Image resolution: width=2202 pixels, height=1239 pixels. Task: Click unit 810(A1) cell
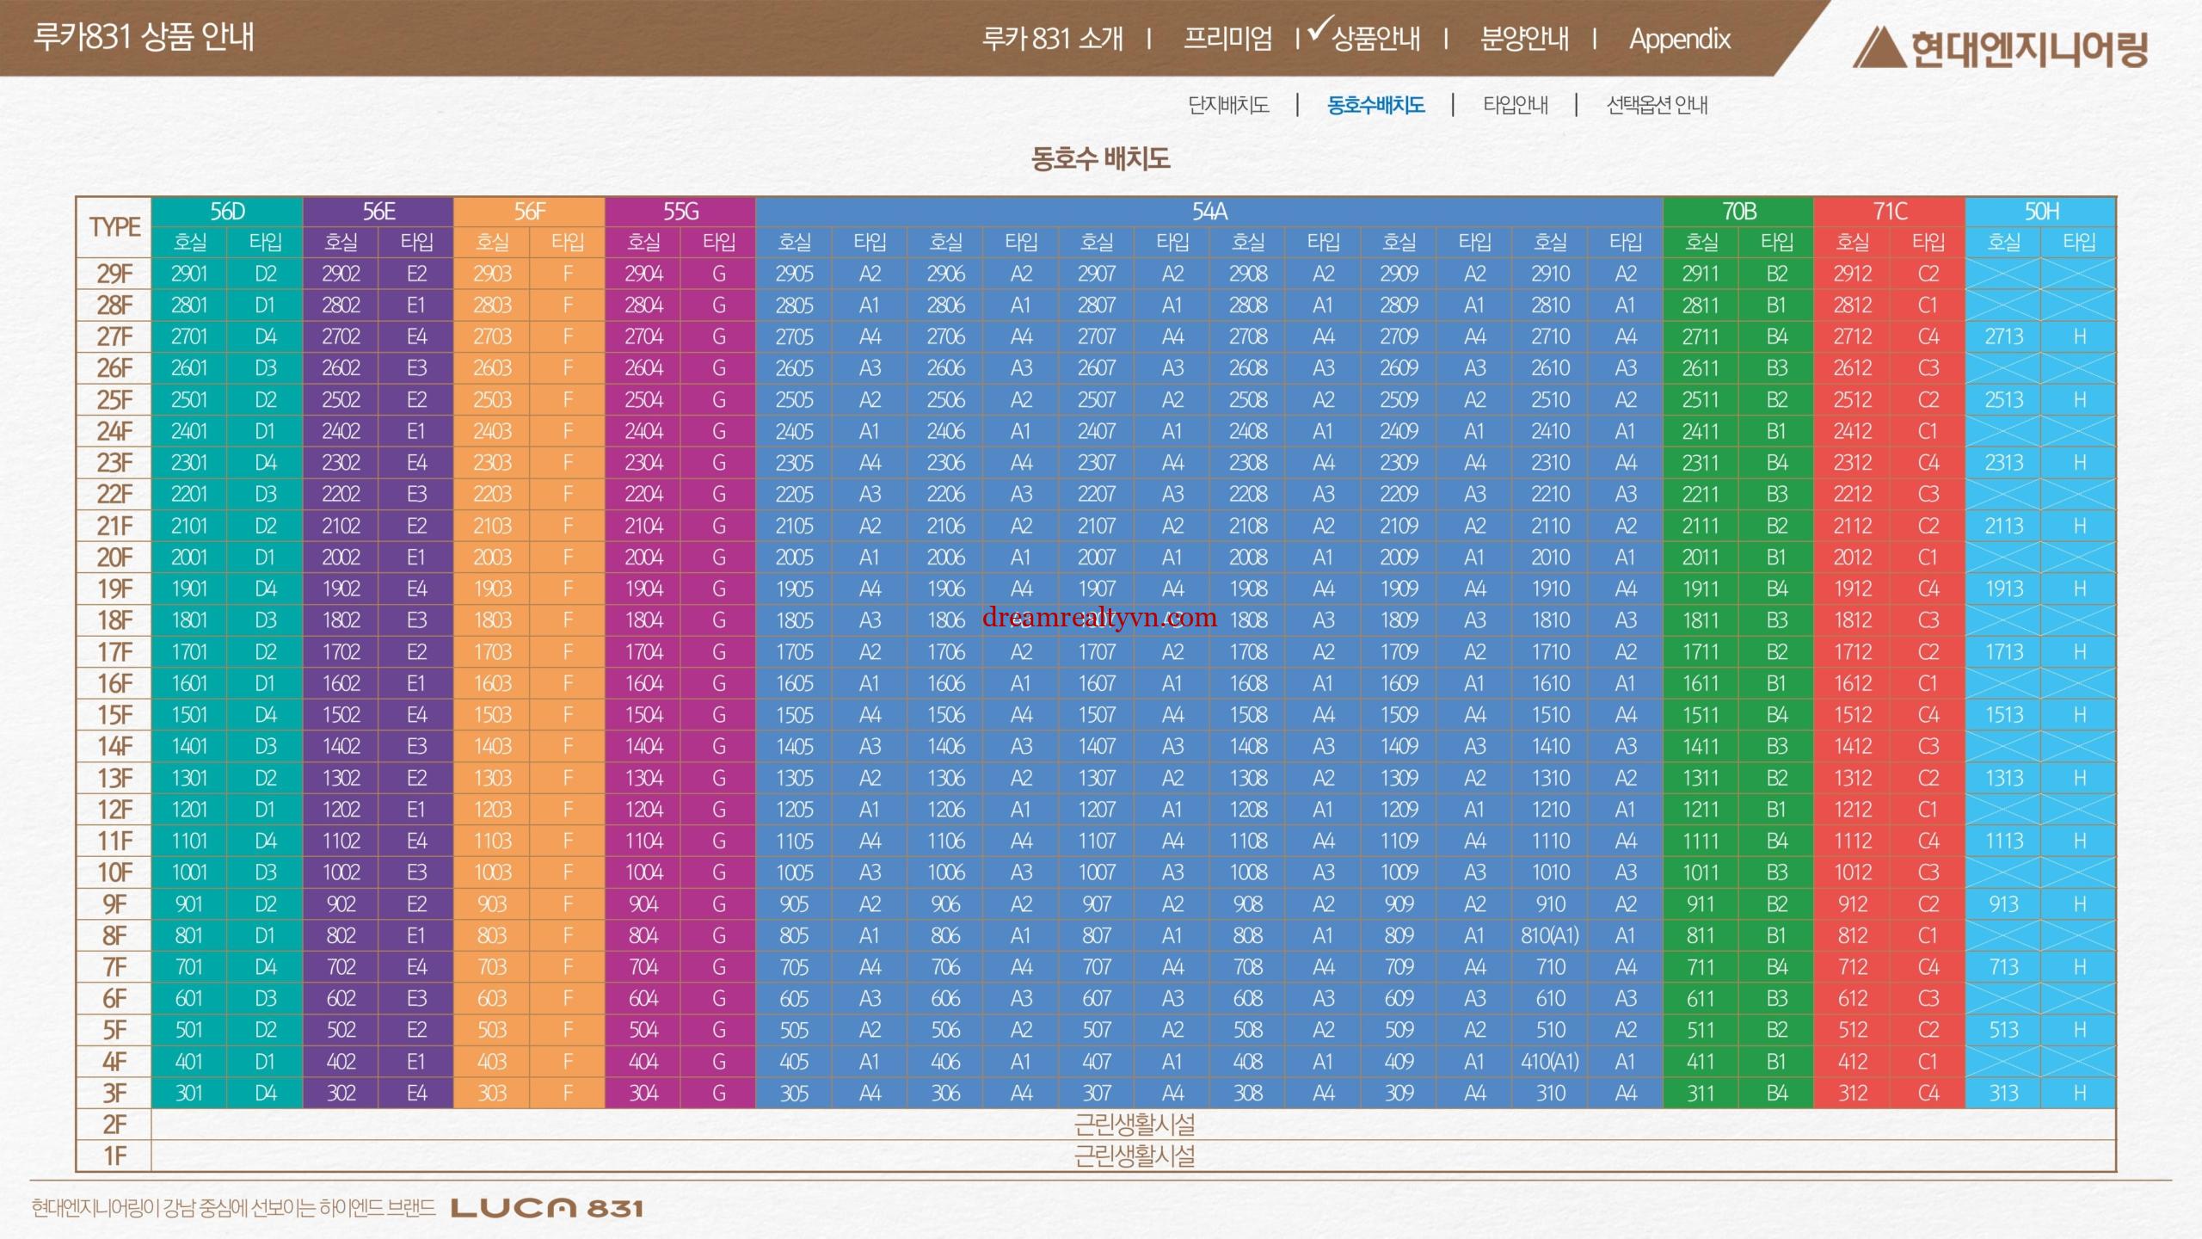[1550, 936]
